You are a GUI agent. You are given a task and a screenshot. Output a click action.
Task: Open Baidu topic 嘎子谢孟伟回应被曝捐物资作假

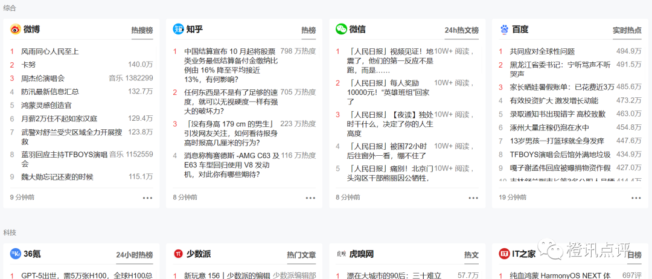560,168
